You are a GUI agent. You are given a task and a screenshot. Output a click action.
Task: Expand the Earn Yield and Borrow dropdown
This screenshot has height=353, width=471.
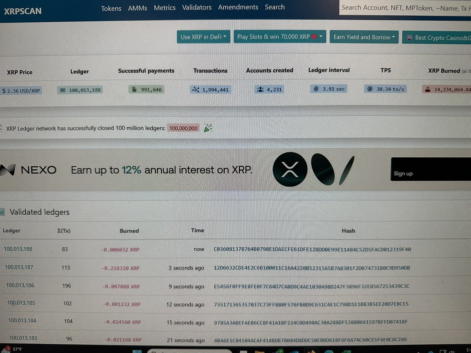pyautogui.click(x=364, y=37)
